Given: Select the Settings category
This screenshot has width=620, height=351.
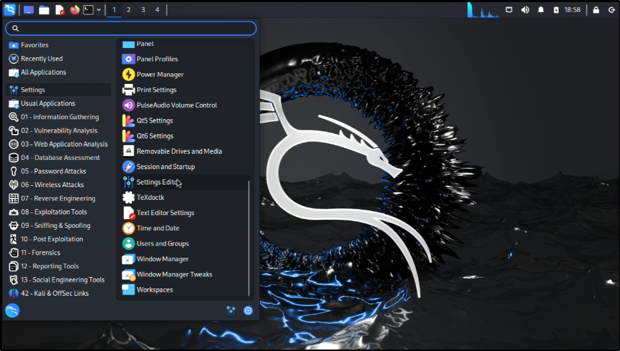Looking at the screenshot, I should pos(58,90).
